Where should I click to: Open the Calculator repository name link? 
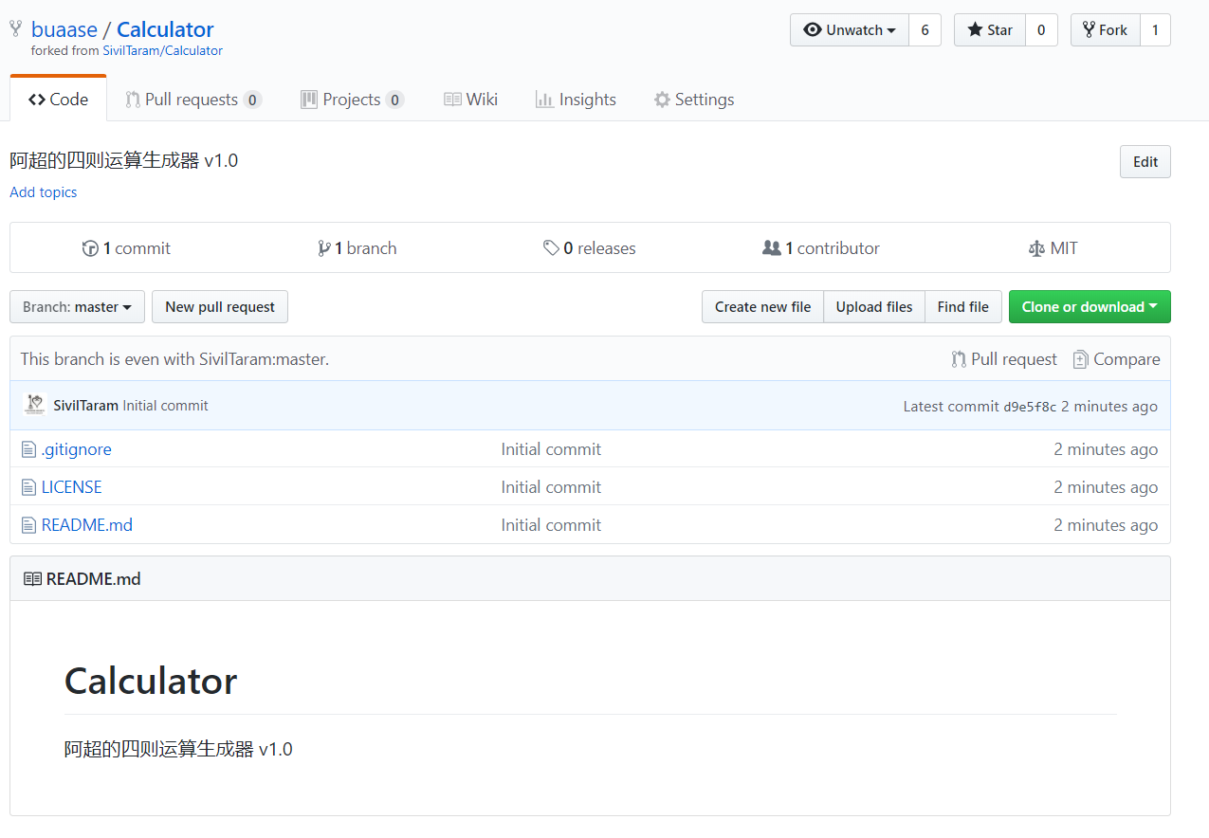(165, 29)
